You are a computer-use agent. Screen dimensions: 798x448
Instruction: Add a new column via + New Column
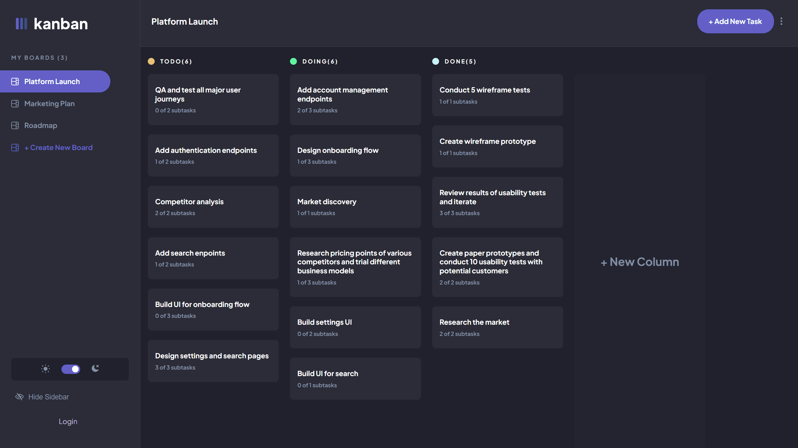point(640,262)
